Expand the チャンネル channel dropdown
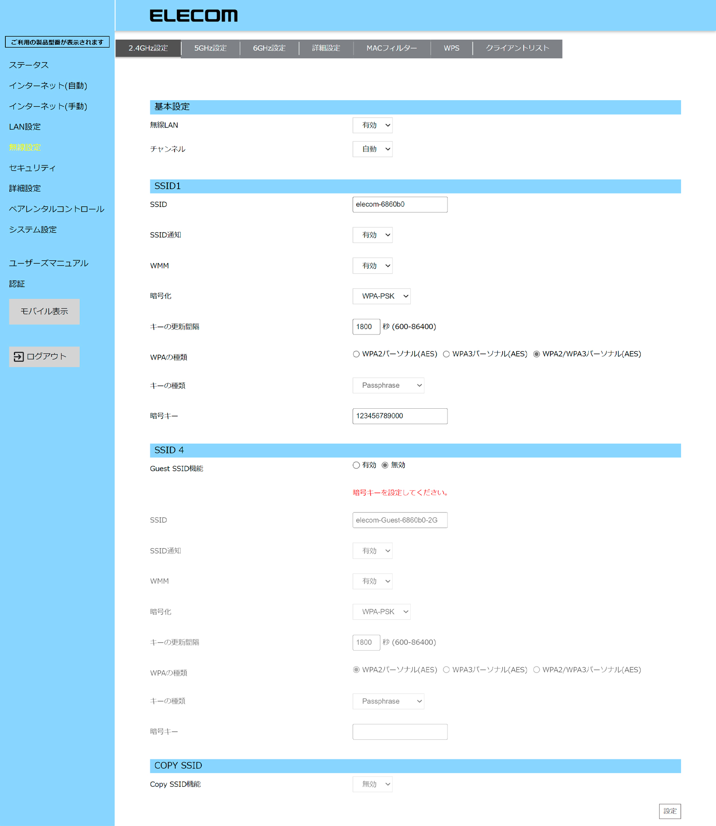The width and height of the screenshot is (716, 826). pos(372,149)
